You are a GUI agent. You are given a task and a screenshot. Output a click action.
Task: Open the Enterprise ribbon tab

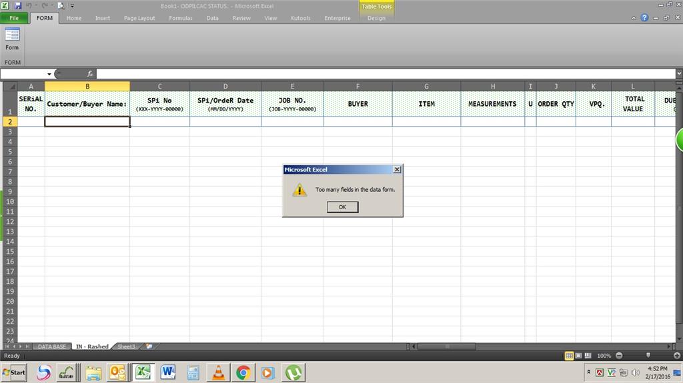(x=337, y=18)
